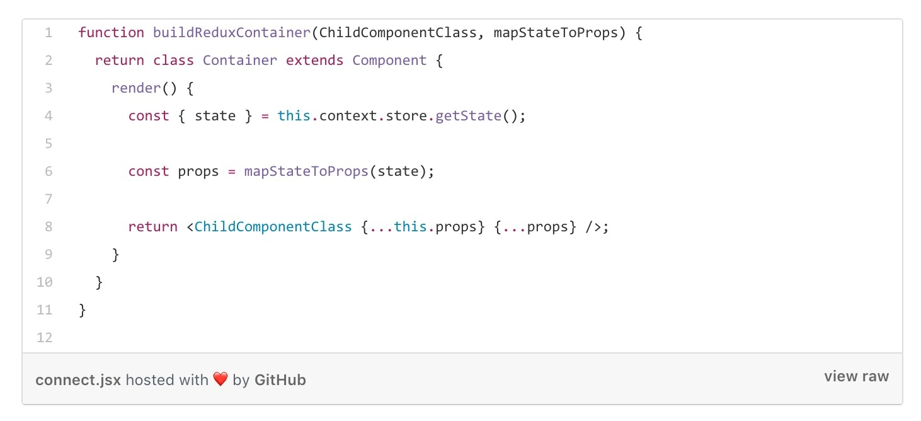Click the Component superclass name
Image resolution: width=921 pixels, height=421 pixels.
[x=389, y=61]
